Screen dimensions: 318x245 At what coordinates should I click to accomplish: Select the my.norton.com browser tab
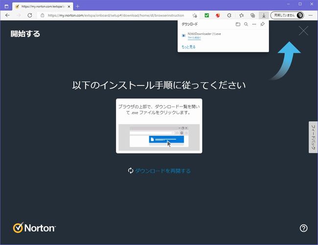pyautogui.click(x=39, y=6)
